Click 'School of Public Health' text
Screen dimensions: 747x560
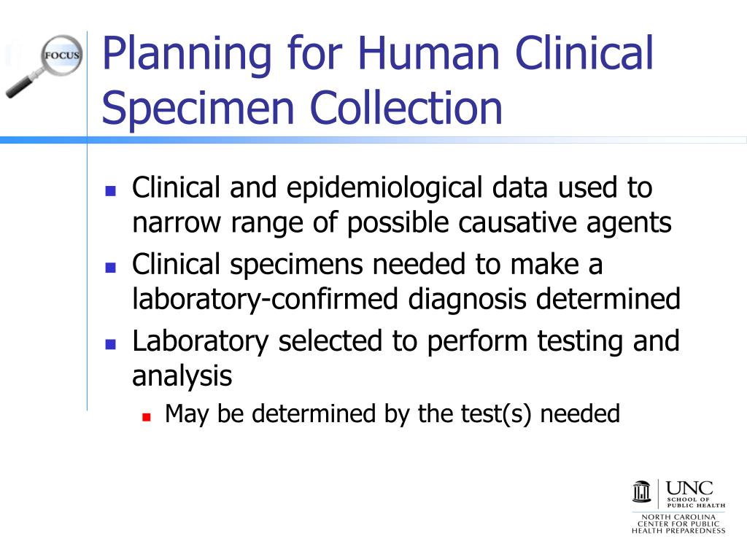(x=696, y=502)
